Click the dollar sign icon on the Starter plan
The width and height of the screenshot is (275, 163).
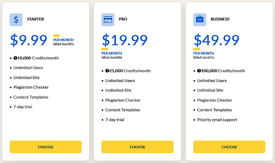pyautogui.click(x=16, y=19)
